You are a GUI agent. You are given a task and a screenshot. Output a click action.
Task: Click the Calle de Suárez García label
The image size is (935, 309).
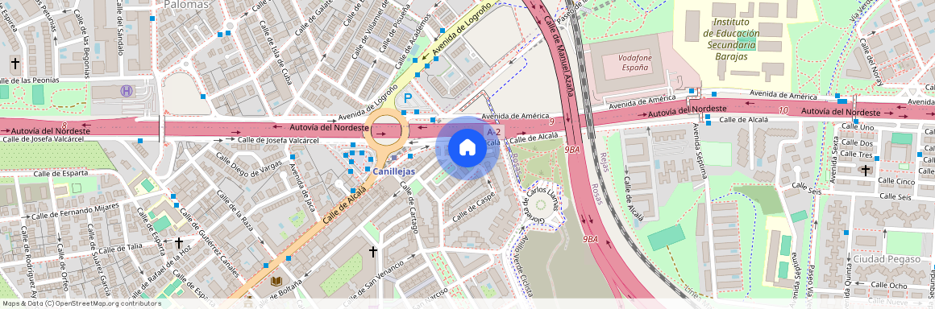point(100,260)
